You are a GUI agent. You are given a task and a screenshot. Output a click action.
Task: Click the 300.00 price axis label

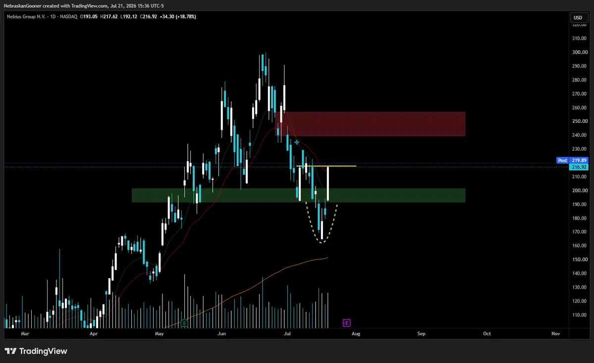pyautogui.click(x=580, y=53)
